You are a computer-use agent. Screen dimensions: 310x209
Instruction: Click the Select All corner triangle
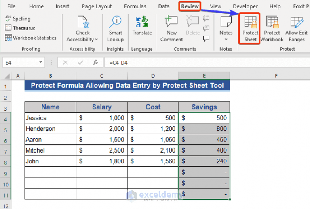click(x=7, y=76)
